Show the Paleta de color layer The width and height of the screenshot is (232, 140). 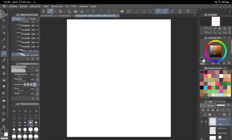coord(202,130)
